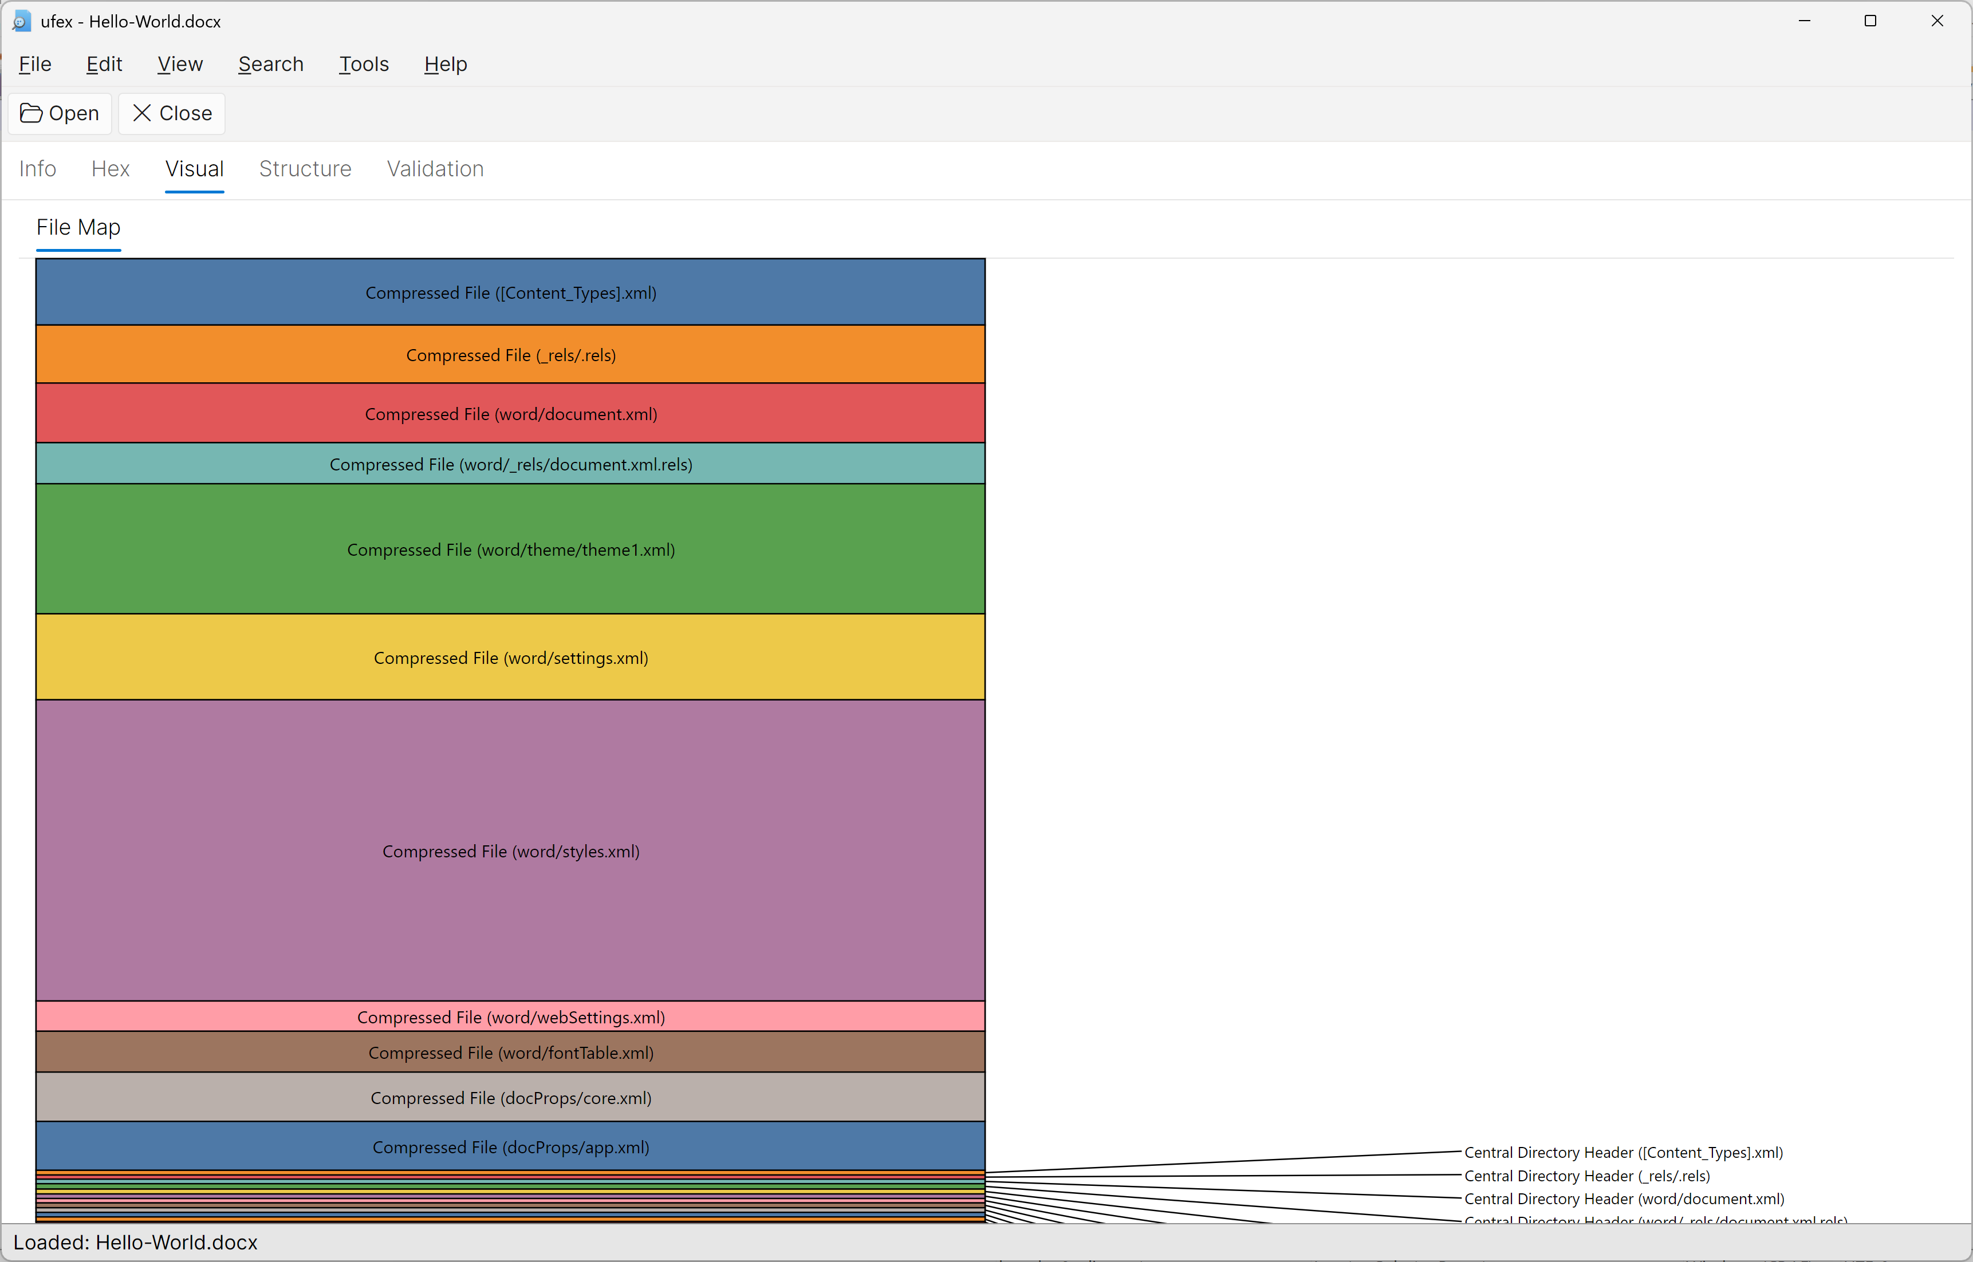This screenshot has height=1262, width=1973.
Task: Open the Edit menu
Action: pyautogui.click(x=104, y=64)
